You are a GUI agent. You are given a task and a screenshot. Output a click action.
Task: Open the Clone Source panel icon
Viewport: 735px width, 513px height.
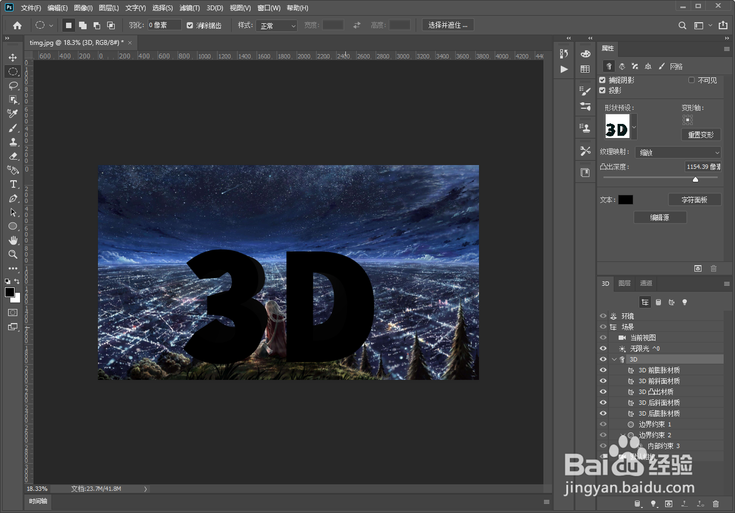585,128
